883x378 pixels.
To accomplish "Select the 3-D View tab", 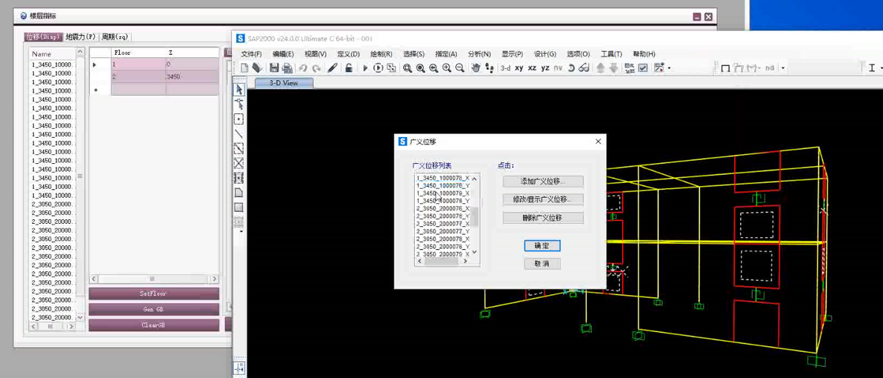I will [x=283, y=83].
